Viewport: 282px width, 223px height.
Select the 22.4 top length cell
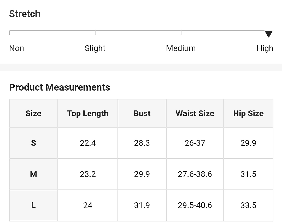pos(88,143)
